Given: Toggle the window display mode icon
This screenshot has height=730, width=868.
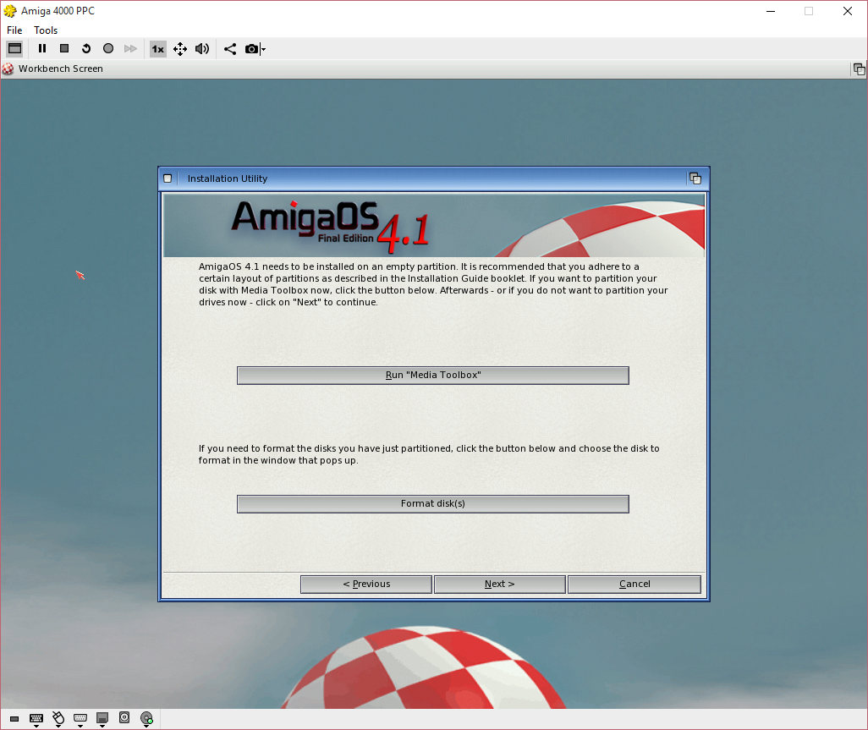Looking at the screenshot, I should [15, 49].
